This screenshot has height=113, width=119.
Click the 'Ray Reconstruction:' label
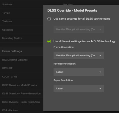coord(65,64)
